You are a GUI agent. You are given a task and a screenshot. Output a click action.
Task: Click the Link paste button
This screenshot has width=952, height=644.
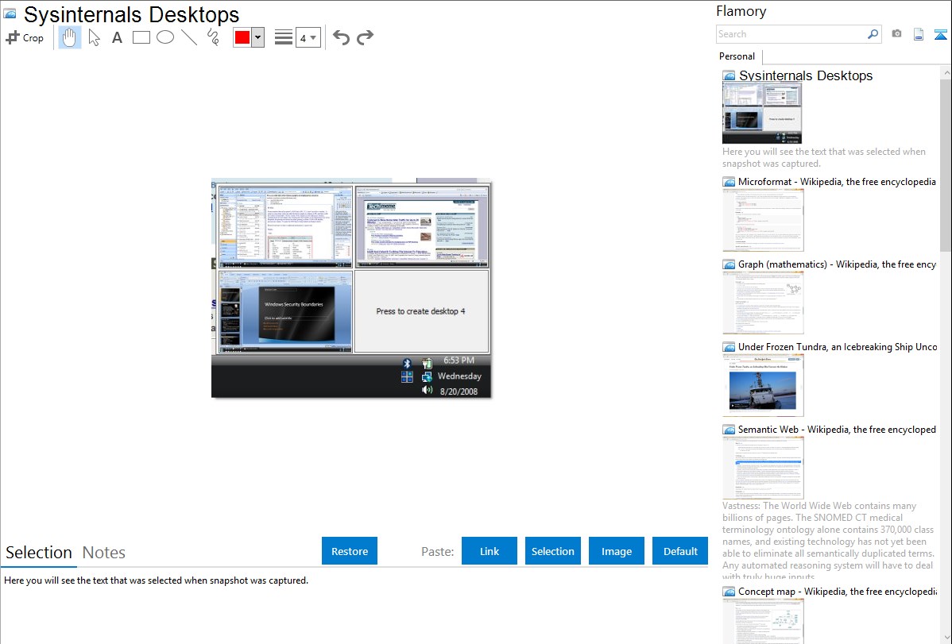tap(490, 551)
